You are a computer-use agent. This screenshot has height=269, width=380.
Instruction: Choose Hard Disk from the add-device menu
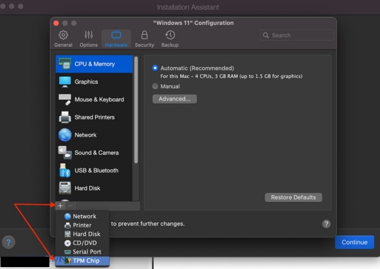coord(82,234)
